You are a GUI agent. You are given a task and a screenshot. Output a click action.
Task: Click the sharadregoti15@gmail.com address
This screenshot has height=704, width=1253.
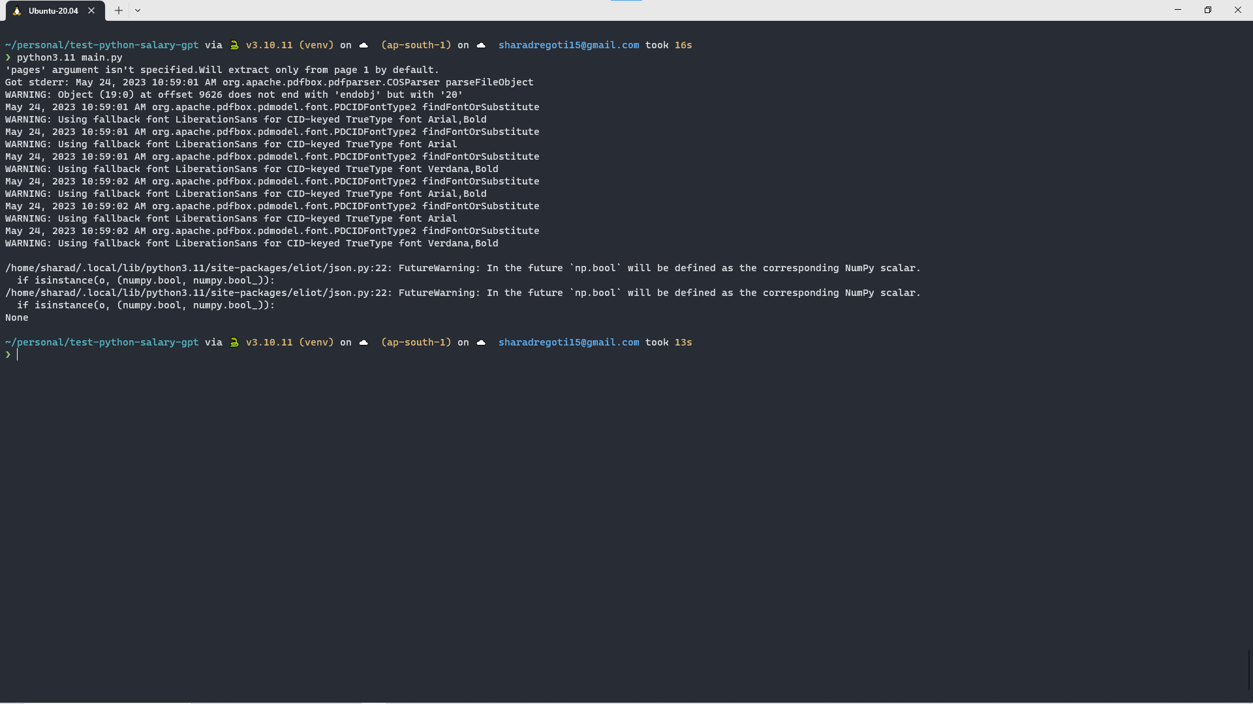coord(568,45)
